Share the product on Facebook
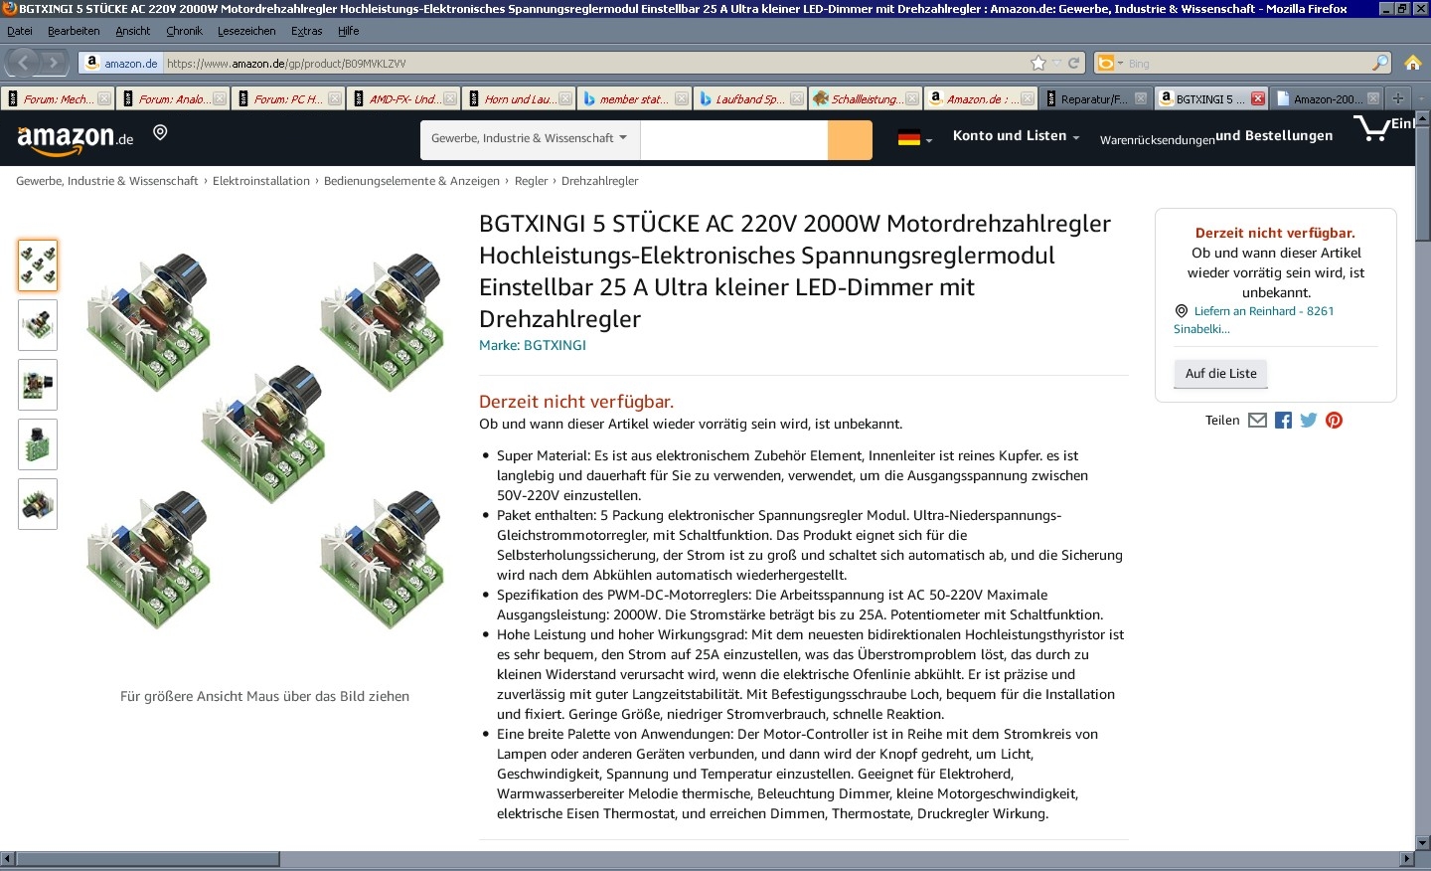 pos(1283,420)
